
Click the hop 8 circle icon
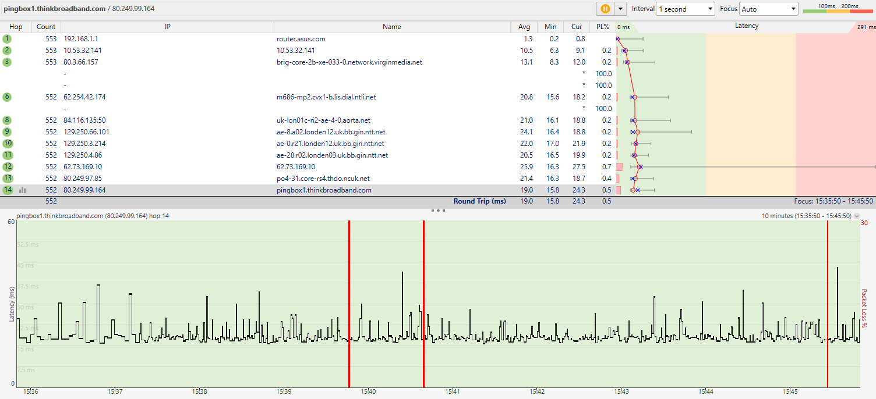pos(7,120)
